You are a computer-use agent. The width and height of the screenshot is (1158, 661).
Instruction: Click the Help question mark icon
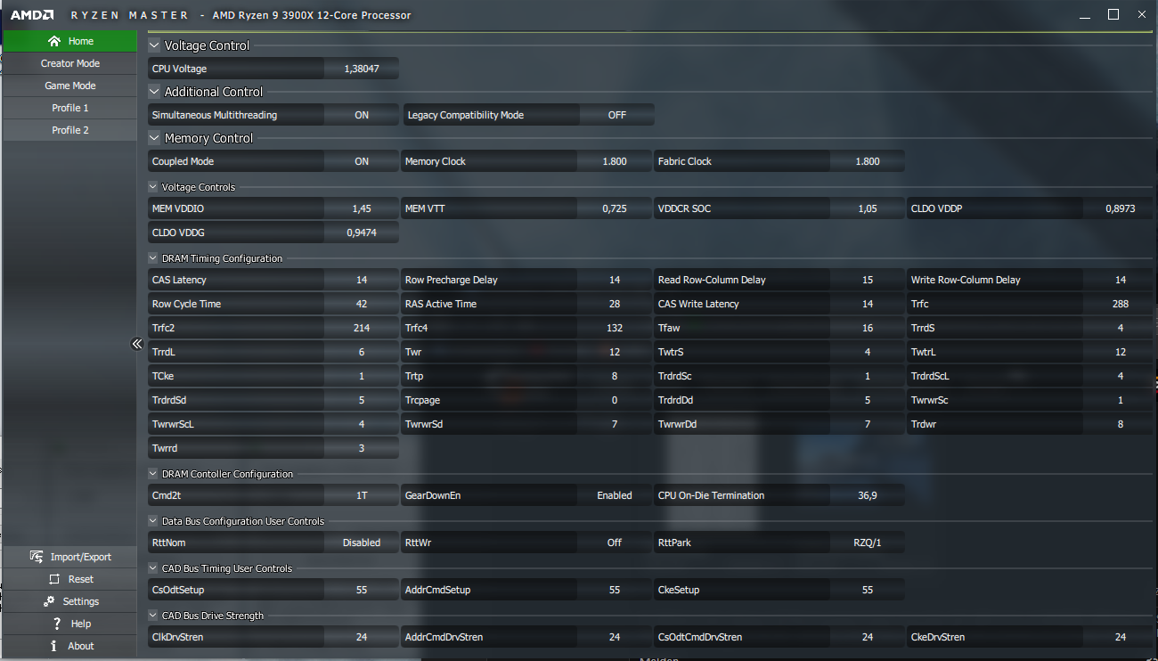(x=57, y=624)
